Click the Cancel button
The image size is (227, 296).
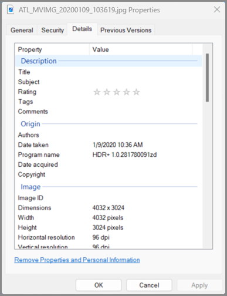click(149, 285)
